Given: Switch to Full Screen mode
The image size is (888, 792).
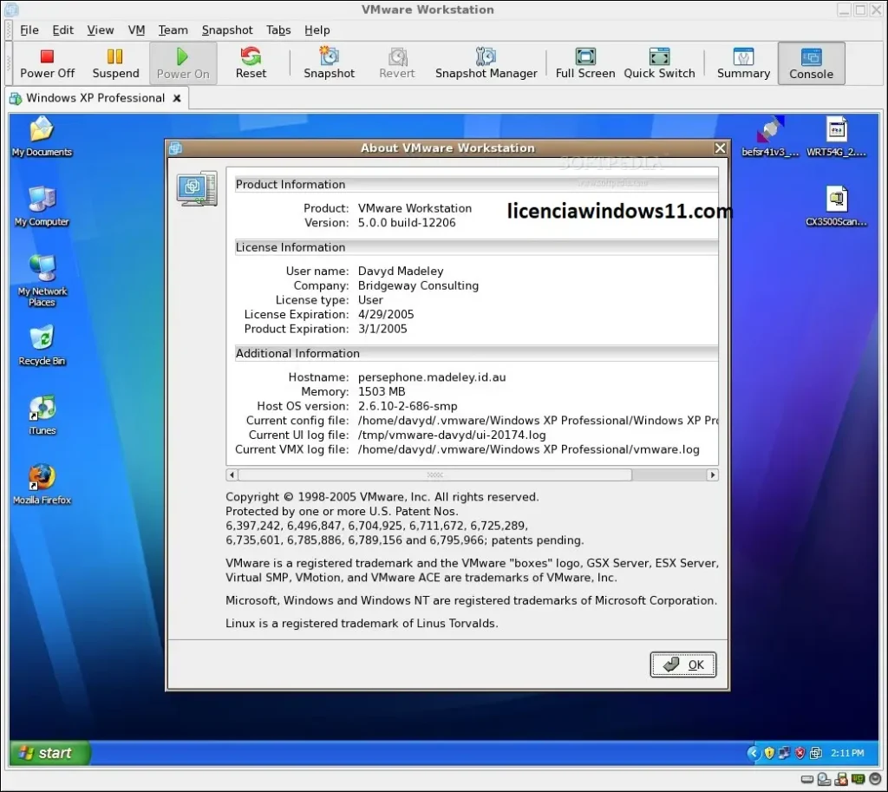Looking at the screenshot, I should 585,63.
